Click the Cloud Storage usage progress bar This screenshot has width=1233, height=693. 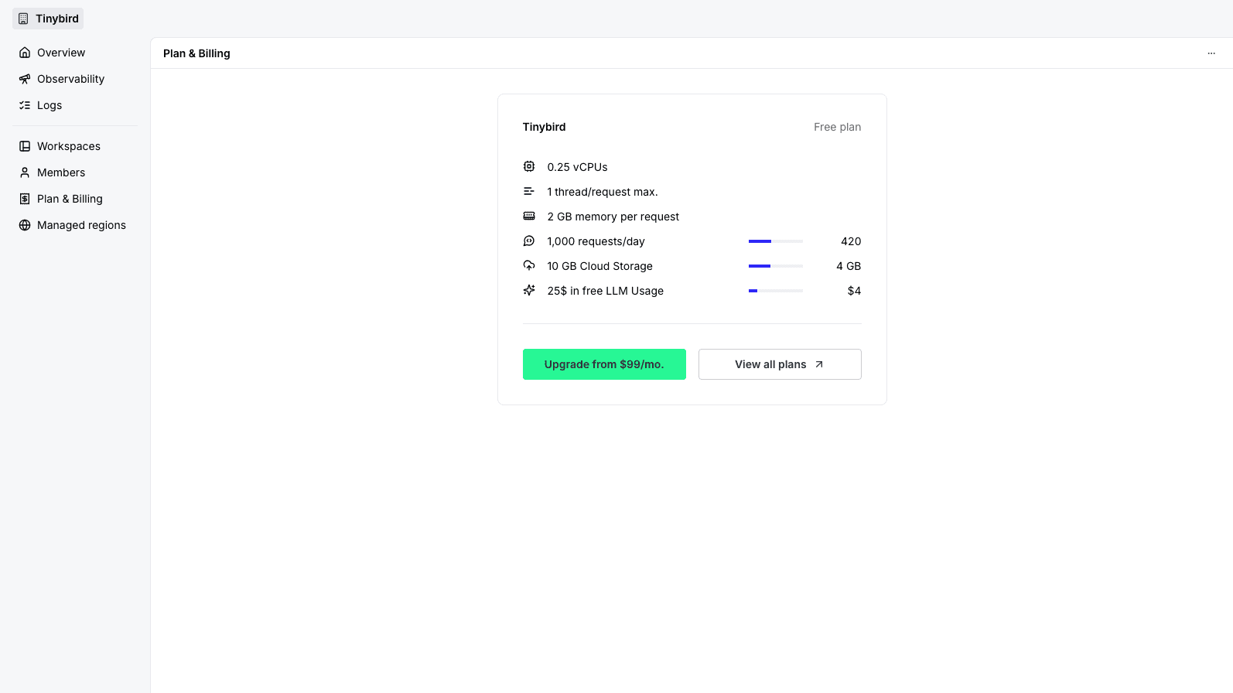(x=776, y=266)
